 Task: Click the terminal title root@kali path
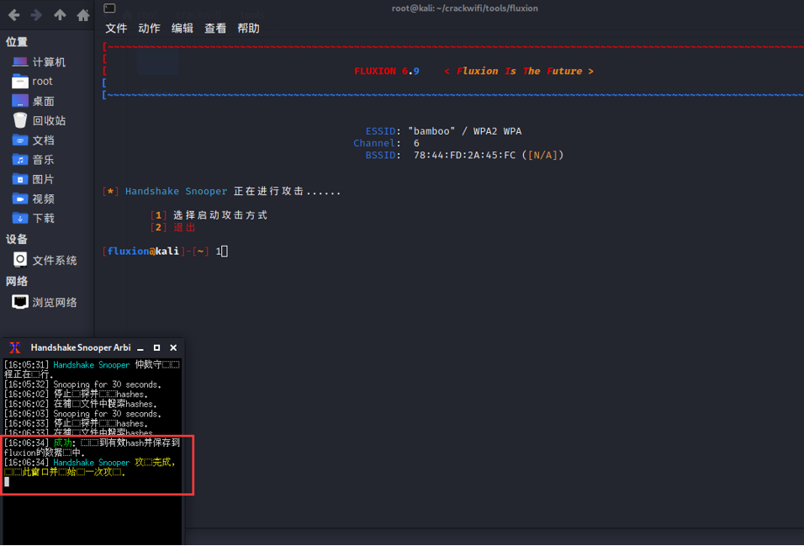464,8
